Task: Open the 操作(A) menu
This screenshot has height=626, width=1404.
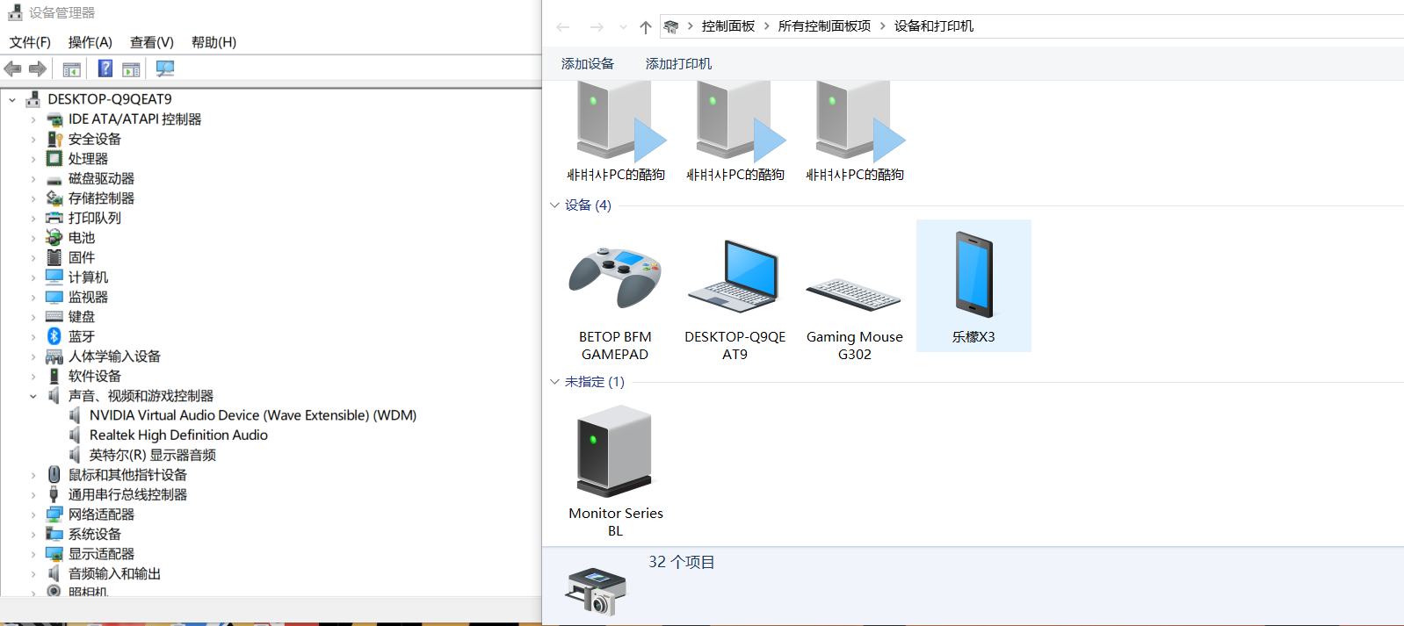Action: [x=90, y=42]
